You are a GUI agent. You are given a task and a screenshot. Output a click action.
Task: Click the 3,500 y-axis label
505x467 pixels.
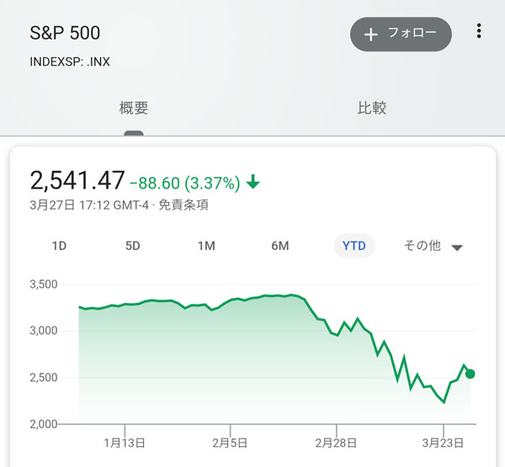pyautogui.click(x=42, y=284)
